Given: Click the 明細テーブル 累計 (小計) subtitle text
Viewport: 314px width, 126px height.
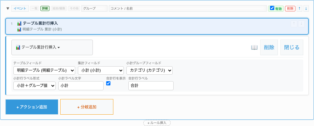Looking at the screenshot, I should (42, 30).
